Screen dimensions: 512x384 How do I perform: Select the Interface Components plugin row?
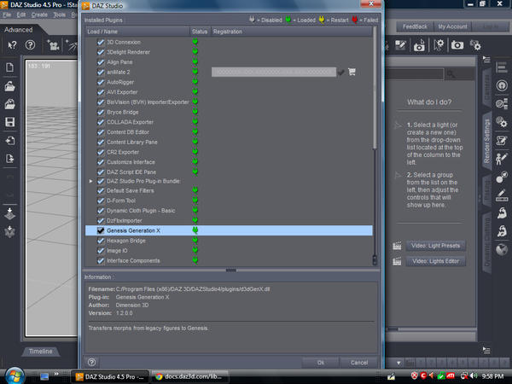(229, 260)
